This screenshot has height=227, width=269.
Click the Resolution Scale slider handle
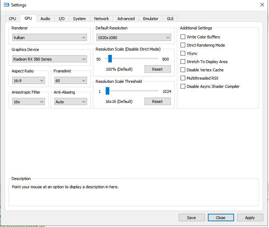110,59
